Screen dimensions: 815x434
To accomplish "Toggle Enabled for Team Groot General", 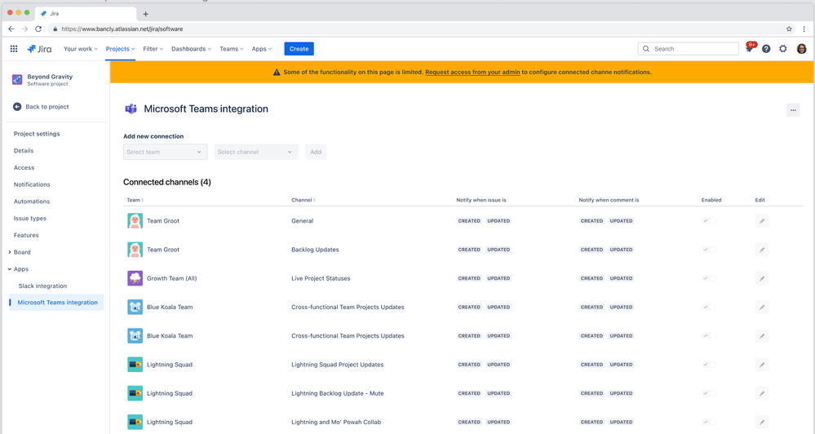I will (x=709, y=221).
